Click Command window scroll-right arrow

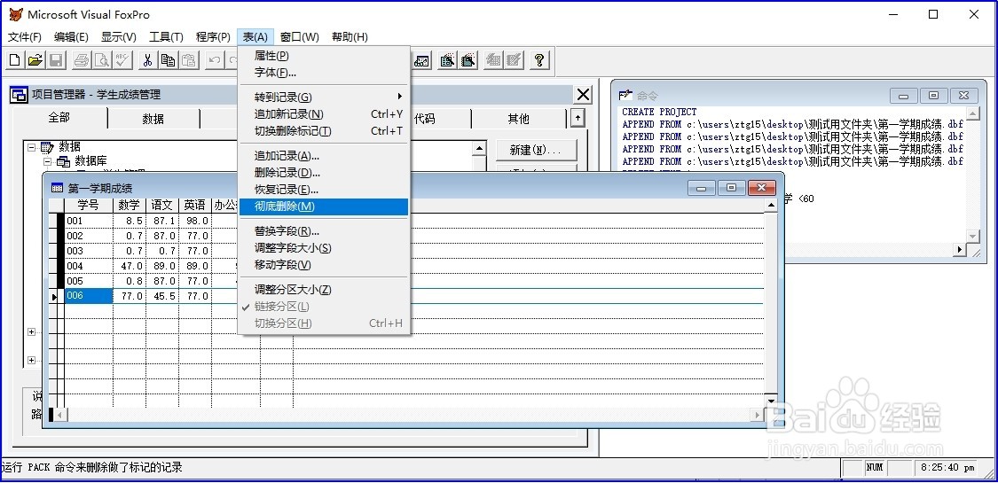[x=959, y=250]
